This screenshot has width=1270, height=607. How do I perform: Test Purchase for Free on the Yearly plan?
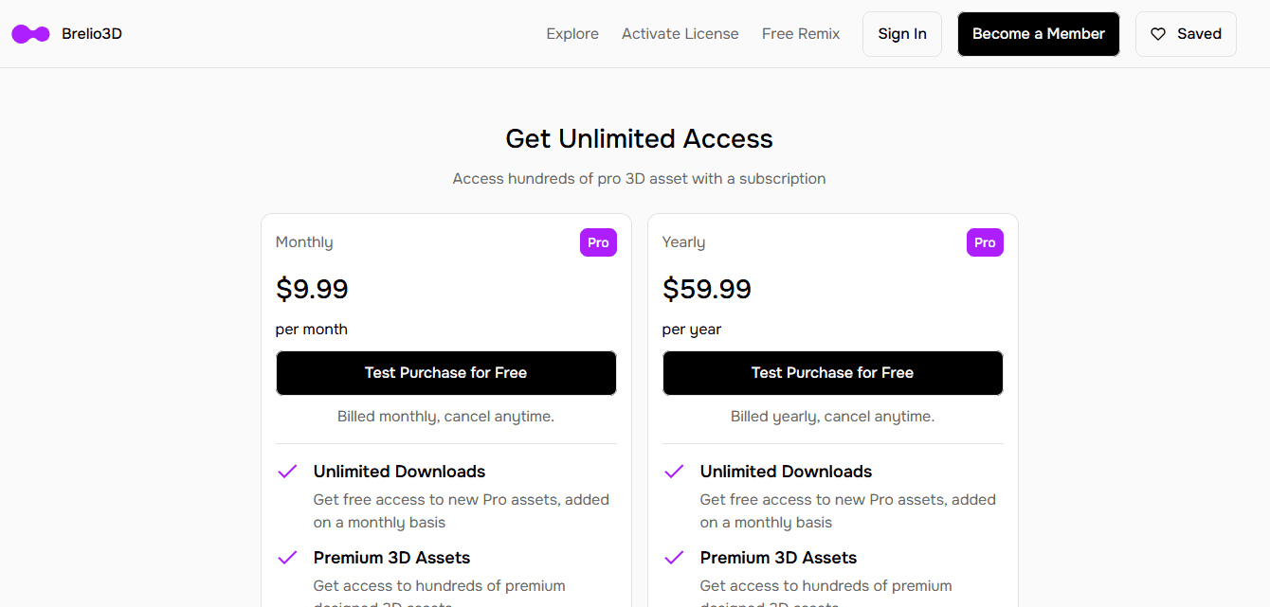[x=833, y=373]
